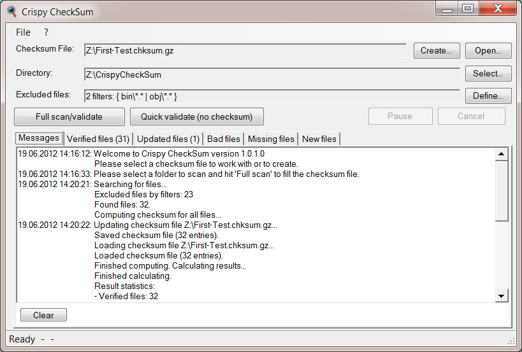
Task: Click the Excluded files filter field
Action: [272, 96]
